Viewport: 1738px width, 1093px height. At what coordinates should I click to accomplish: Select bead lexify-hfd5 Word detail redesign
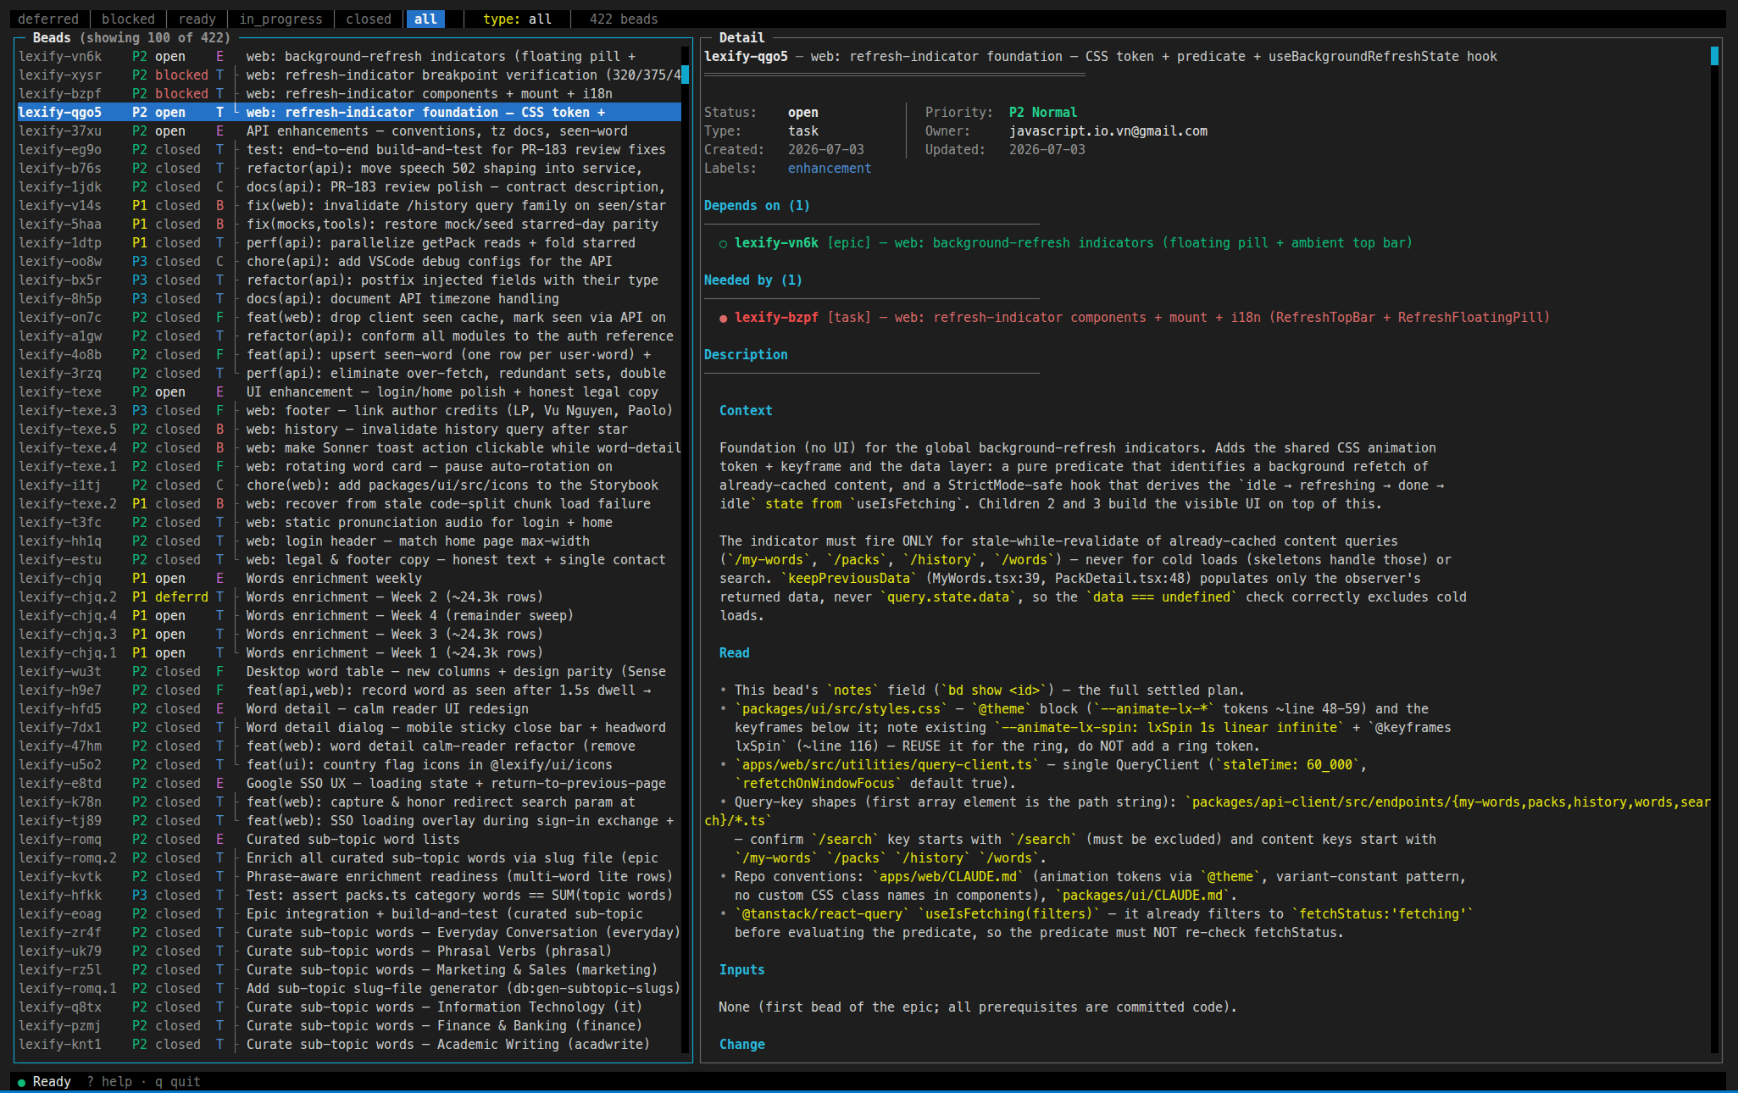coord(349,708)
